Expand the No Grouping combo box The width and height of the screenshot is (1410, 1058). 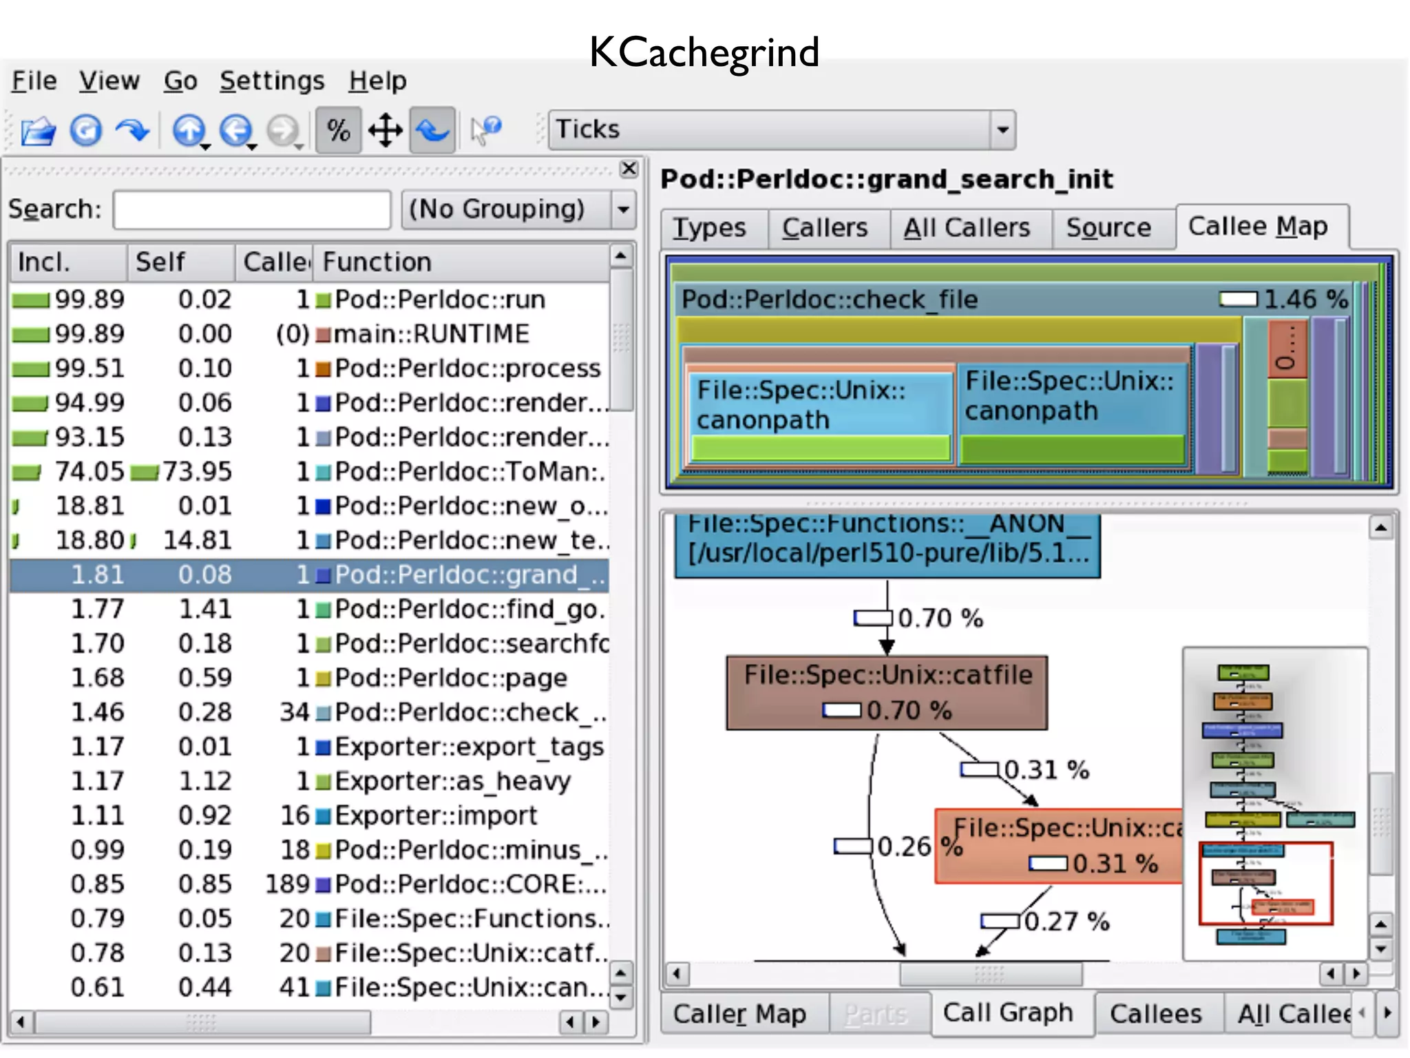click(x=623, y=209)
